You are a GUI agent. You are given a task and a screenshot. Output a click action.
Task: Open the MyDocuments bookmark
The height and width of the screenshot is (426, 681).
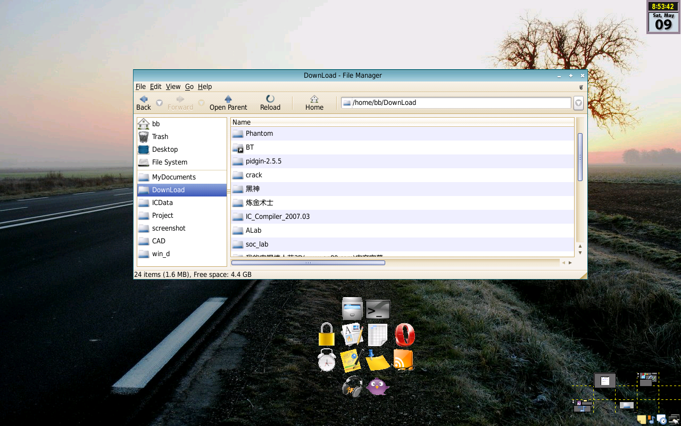(x=182, y=177)
